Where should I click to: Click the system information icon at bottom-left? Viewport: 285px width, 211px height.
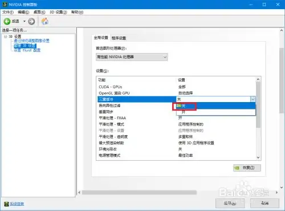[x=6, y=204]
